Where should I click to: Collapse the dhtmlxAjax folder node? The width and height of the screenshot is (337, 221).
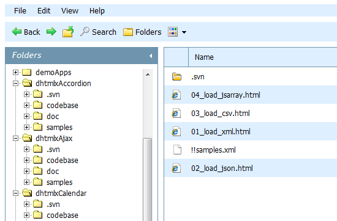15,139
